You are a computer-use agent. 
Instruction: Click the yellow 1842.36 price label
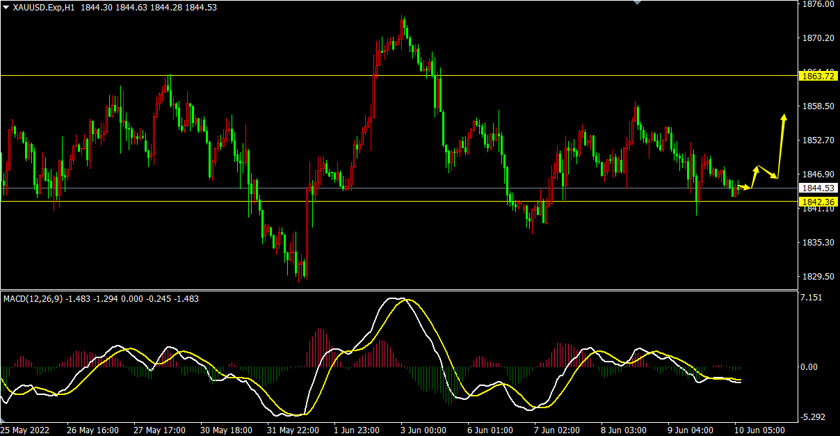click(818, 202)
